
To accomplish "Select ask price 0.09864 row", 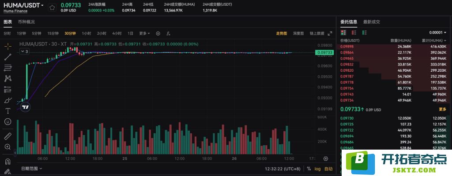I will point(393,52).
